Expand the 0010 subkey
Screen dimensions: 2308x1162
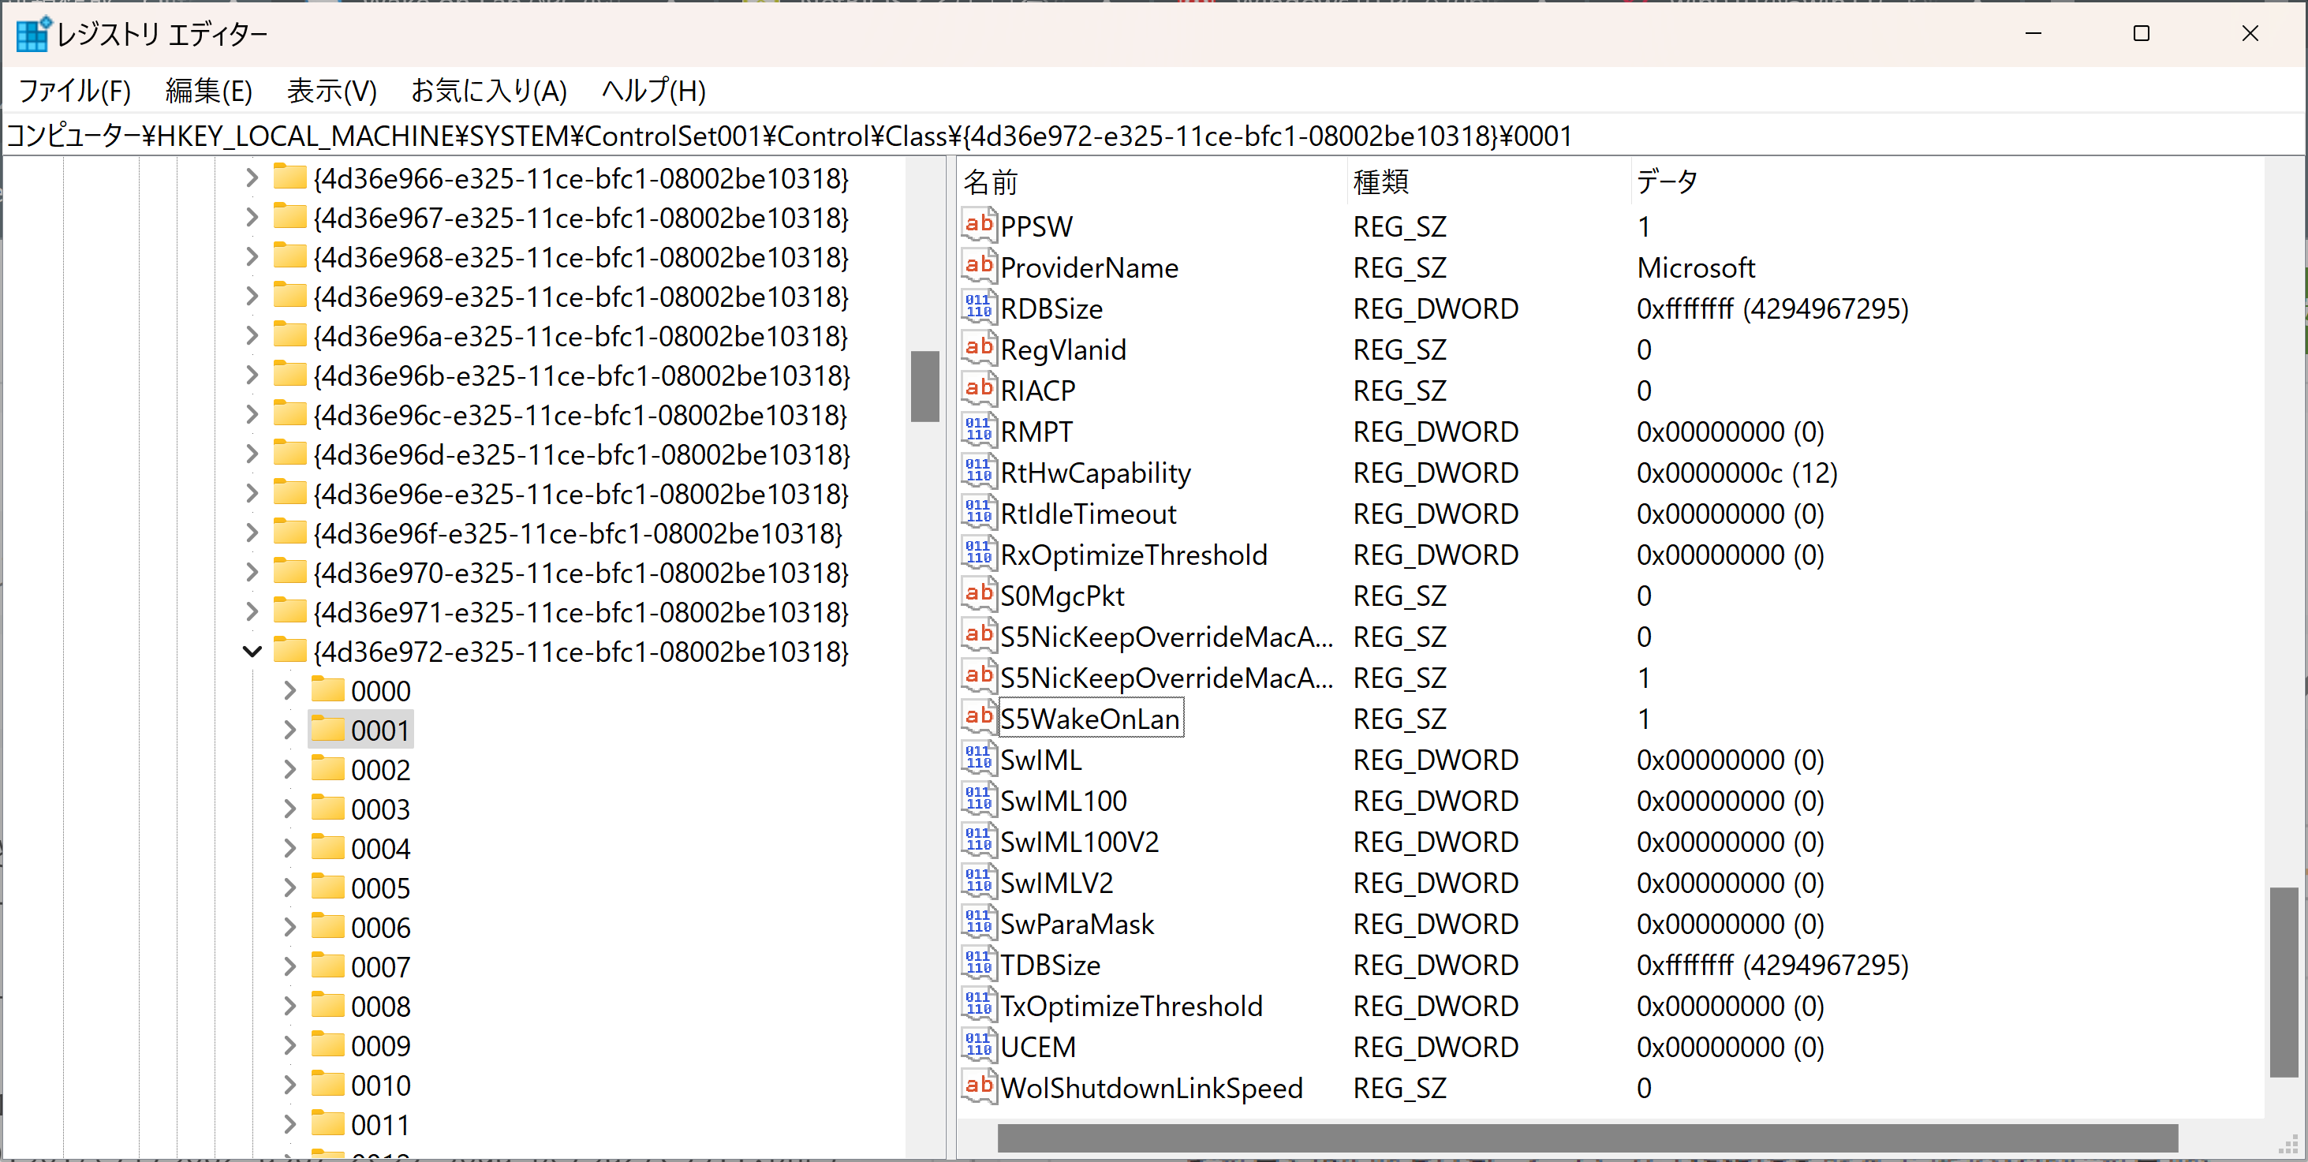[x=289, y=1085]
